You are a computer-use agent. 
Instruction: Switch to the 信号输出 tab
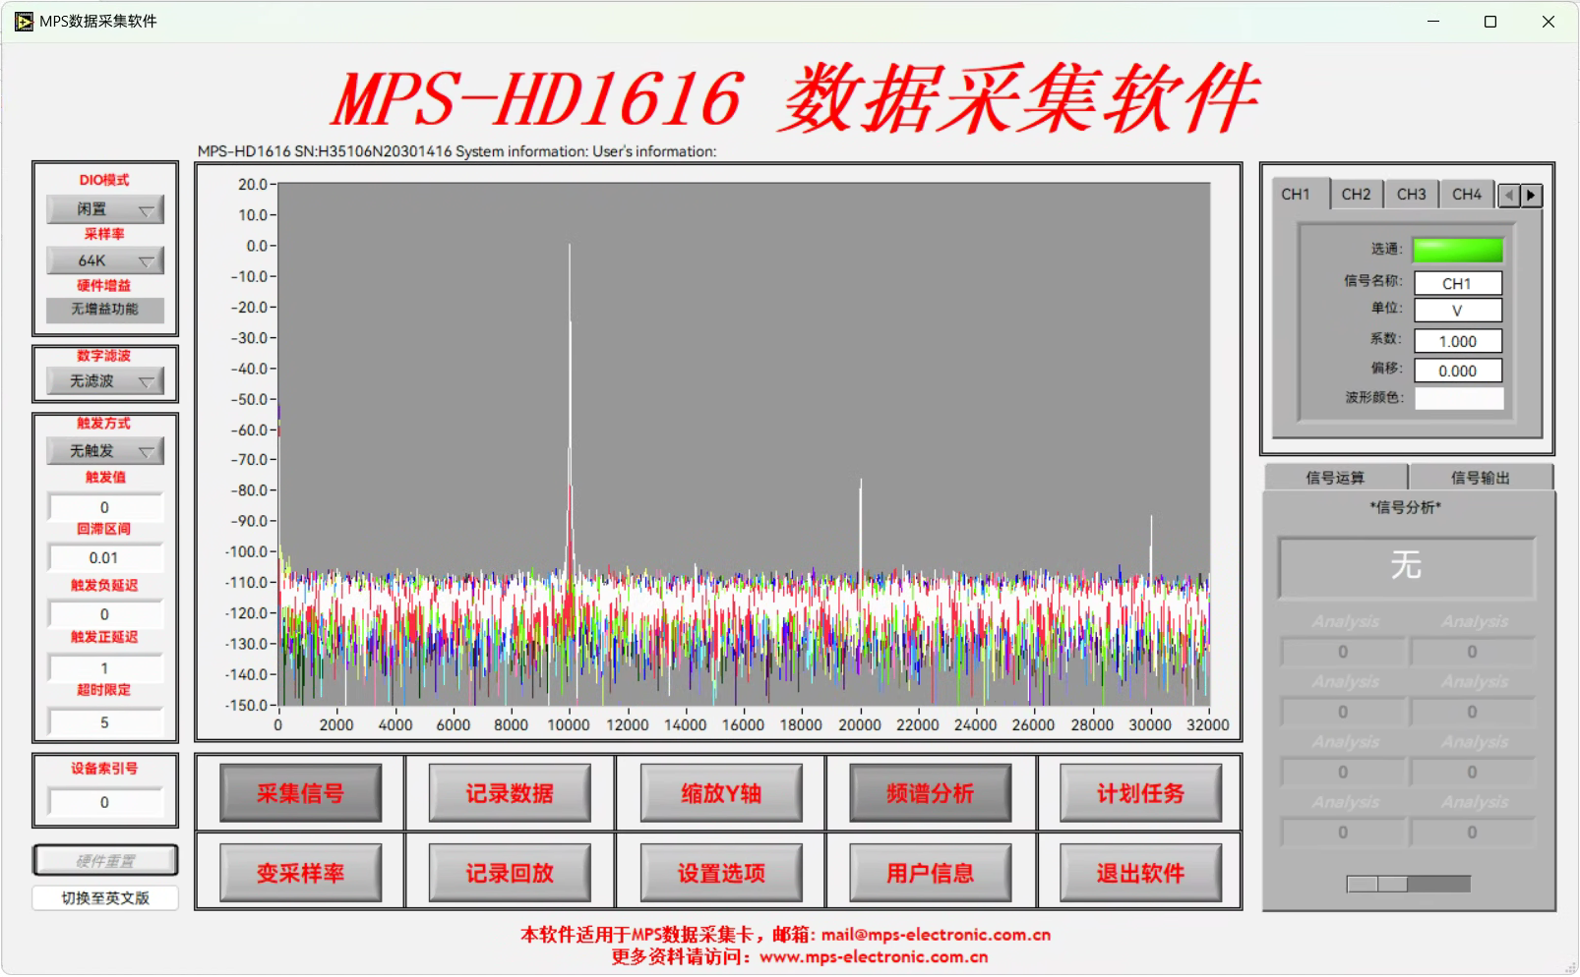[1480, 478]
